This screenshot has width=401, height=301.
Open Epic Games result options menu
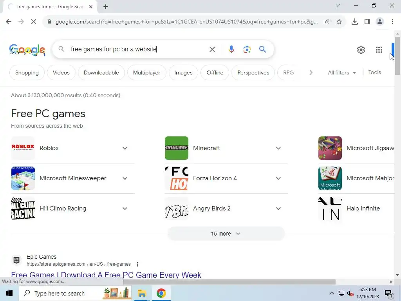click(x=137, y=264)
